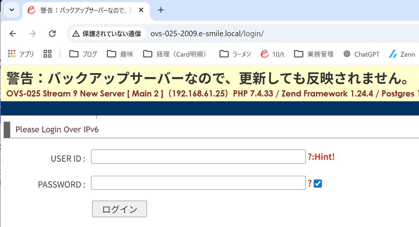This screenshot has height=227, width=419.
Task: Open the Zenn bookmark
Action: coord(402,54)
